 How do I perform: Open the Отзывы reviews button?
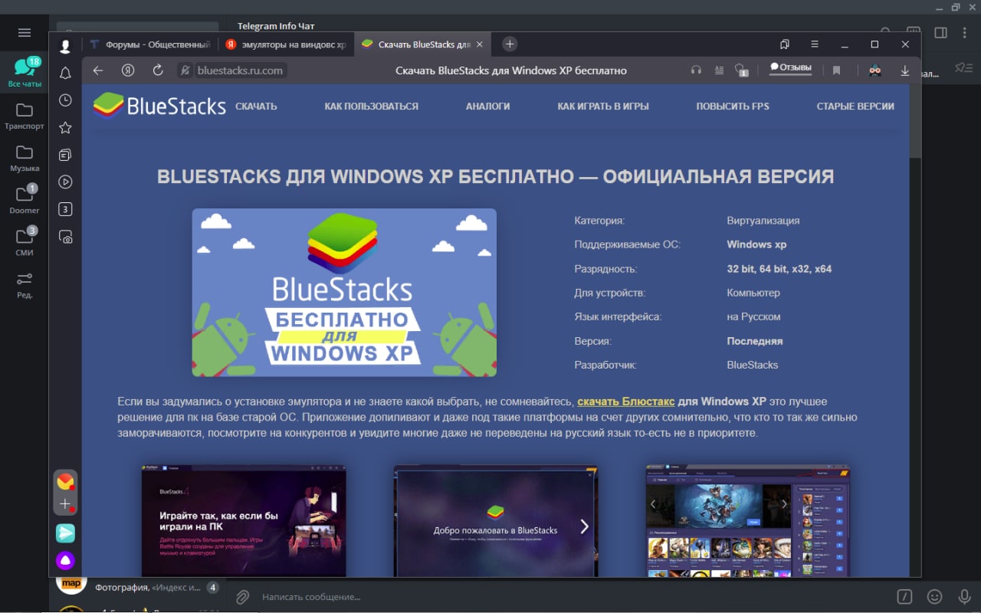[791, 67]
